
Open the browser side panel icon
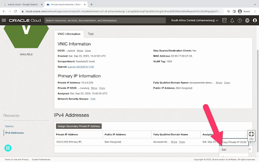[x=234, y=11]
